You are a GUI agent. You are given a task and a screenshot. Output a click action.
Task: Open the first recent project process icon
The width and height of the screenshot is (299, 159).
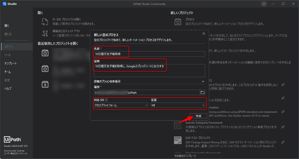(45, 53)
